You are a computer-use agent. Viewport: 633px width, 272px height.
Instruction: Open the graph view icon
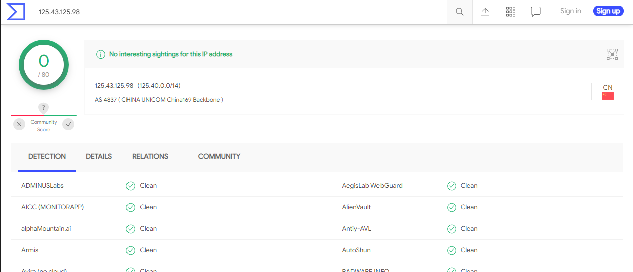click(612, 54)
